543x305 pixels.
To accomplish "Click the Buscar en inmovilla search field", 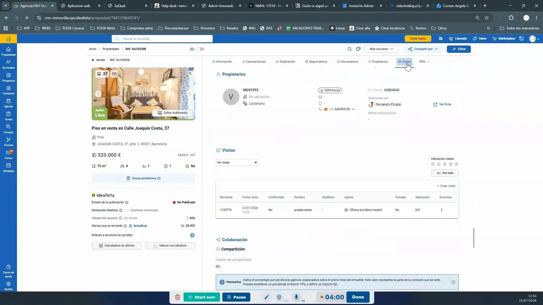I will tap(162, 39).
